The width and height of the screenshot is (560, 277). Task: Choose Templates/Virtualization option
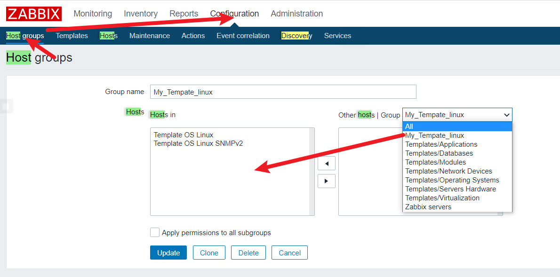[457, 198]
